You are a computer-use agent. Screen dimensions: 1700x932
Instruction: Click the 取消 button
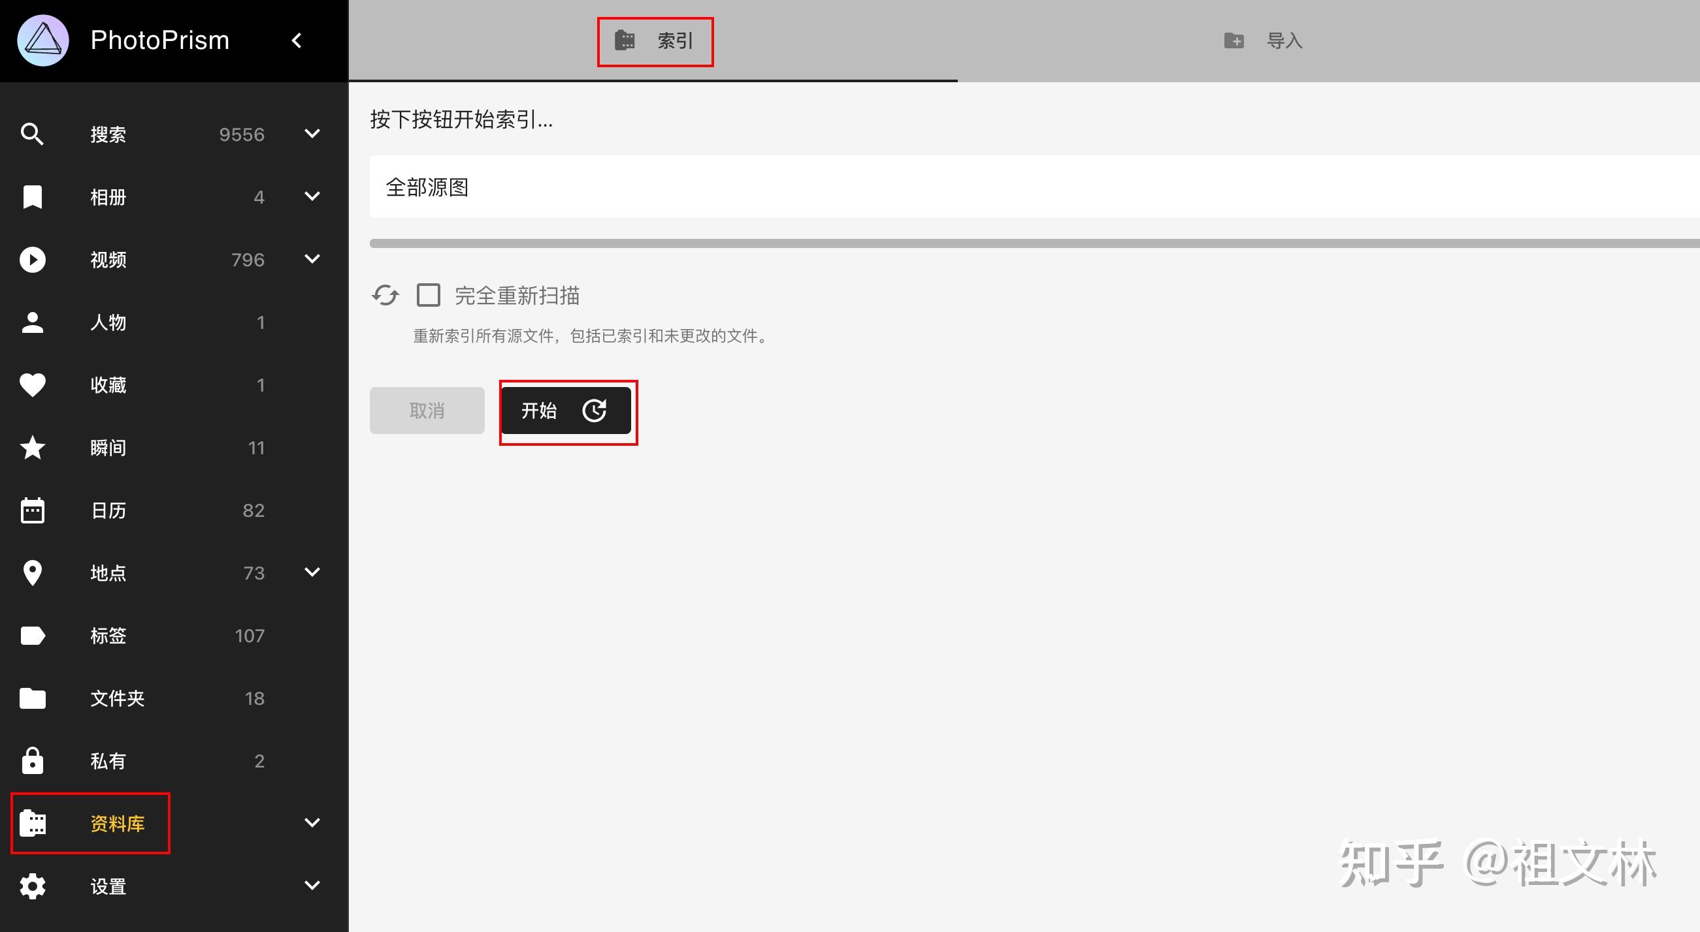tap(427, 411)
